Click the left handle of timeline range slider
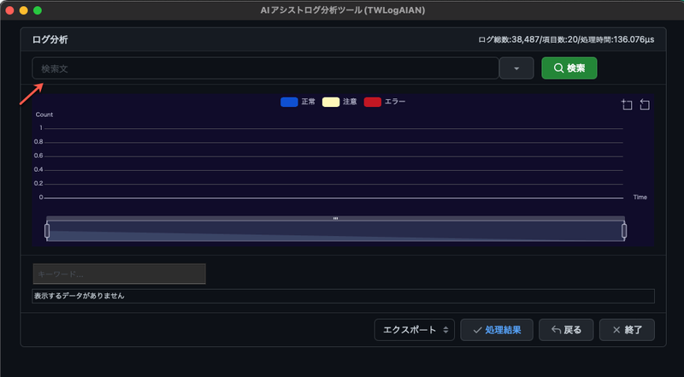The image size is (684, 377). [x=47, y=230]
